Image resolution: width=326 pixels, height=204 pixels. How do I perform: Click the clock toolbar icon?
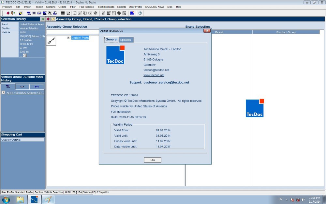pyautogui.click(x=75, y=13)
